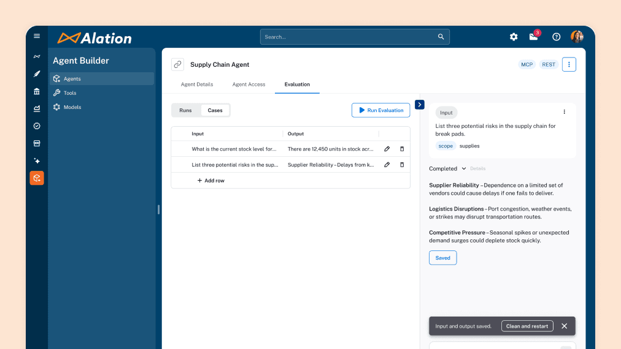Switch to the Agent Details tab

click(x=197, y=84)
